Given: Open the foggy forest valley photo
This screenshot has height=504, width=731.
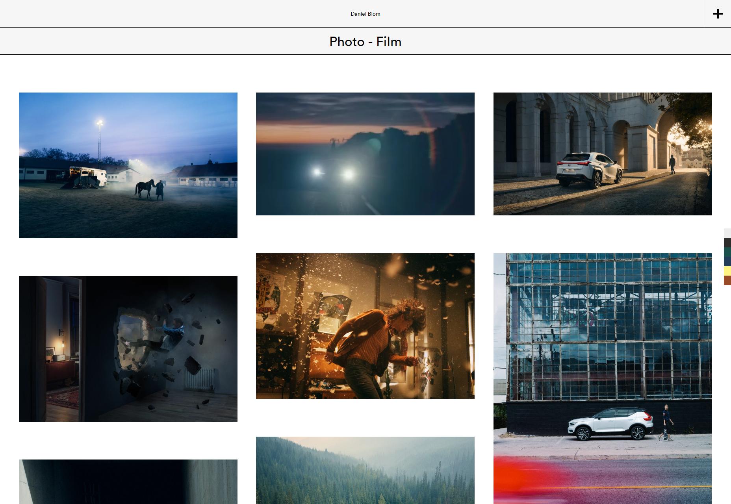Looking at the screenshot, I should point(365,470).
